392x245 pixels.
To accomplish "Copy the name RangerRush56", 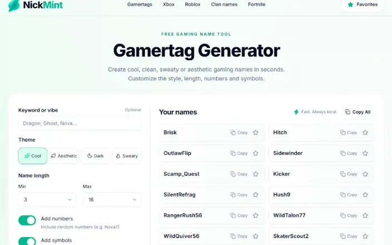I will (x=239, y=215).
